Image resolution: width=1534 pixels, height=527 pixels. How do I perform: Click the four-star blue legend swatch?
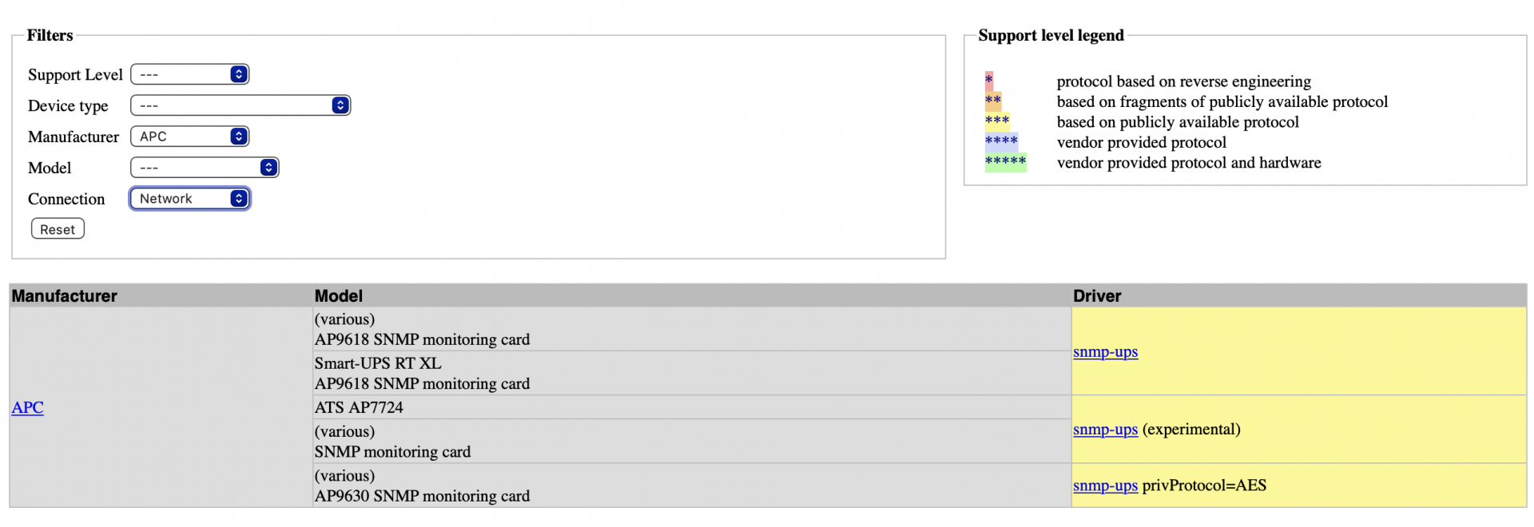(1001, 142)
